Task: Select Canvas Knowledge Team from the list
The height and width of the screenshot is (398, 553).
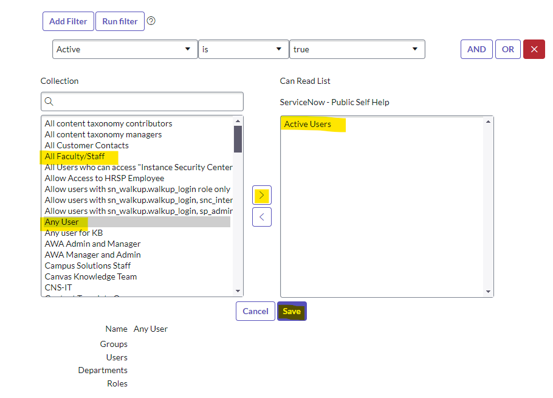Action: (91, 276)
